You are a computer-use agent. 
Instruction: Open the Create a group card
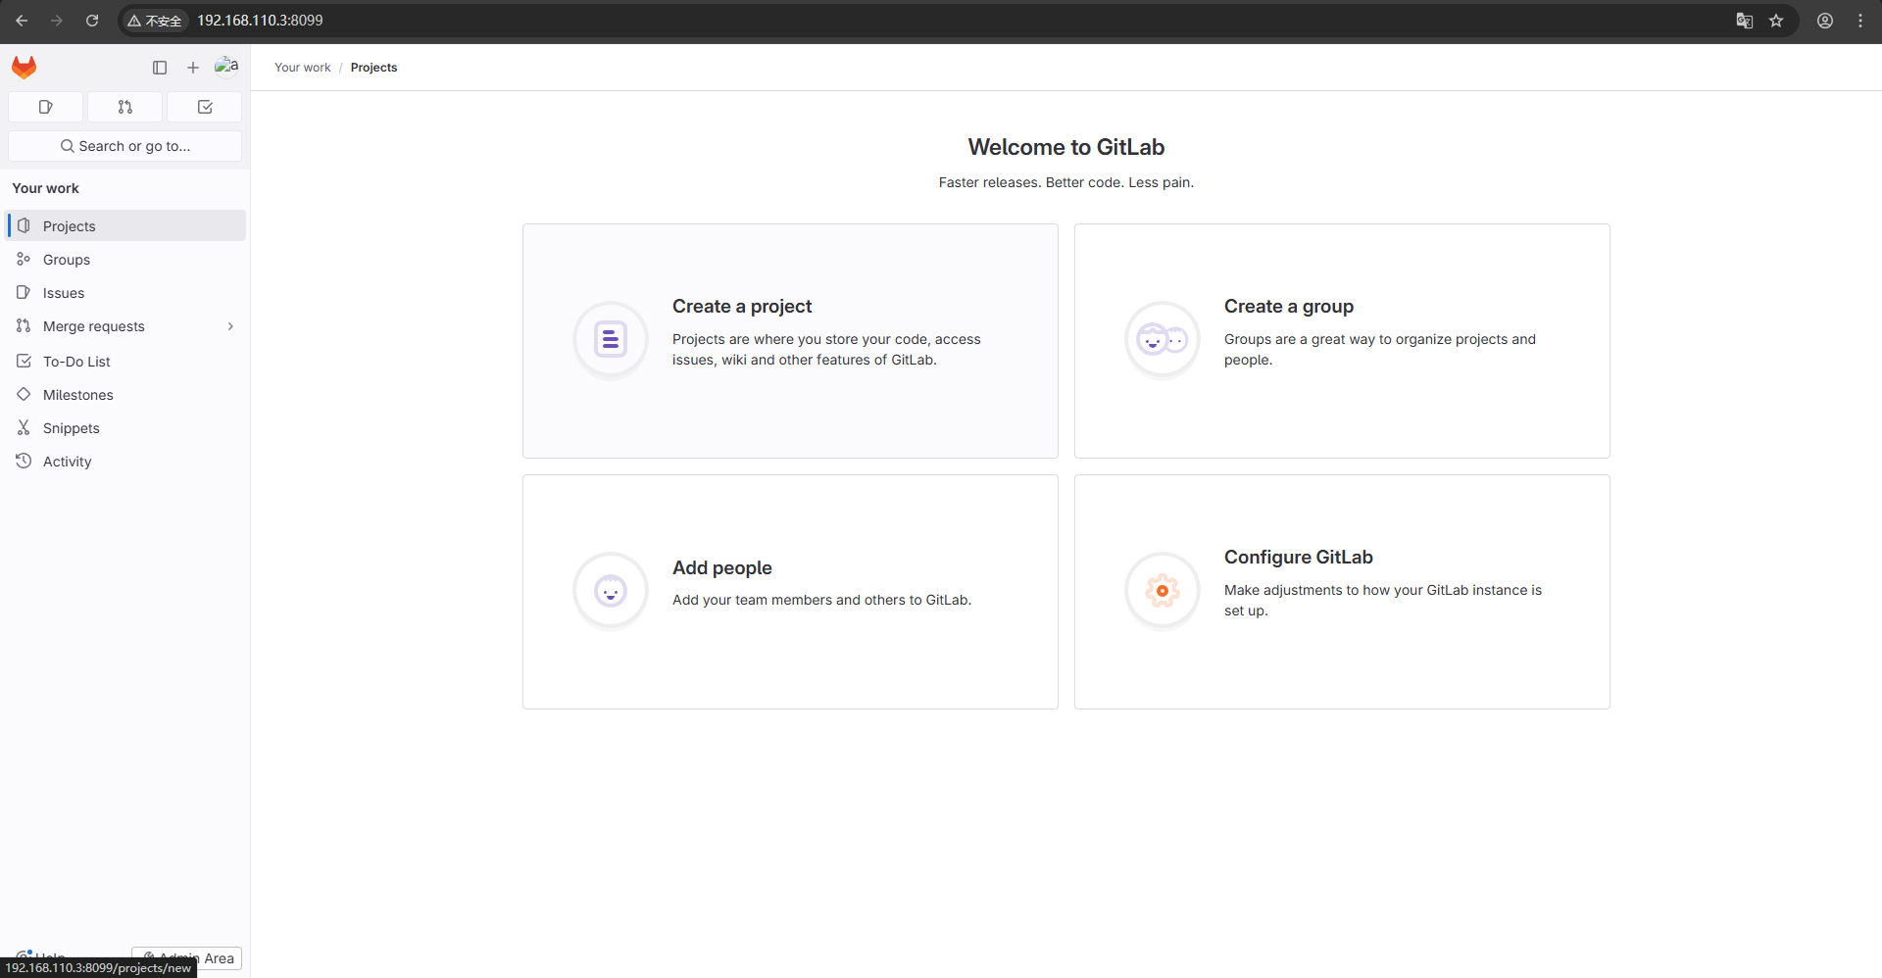coord(1342,341)
